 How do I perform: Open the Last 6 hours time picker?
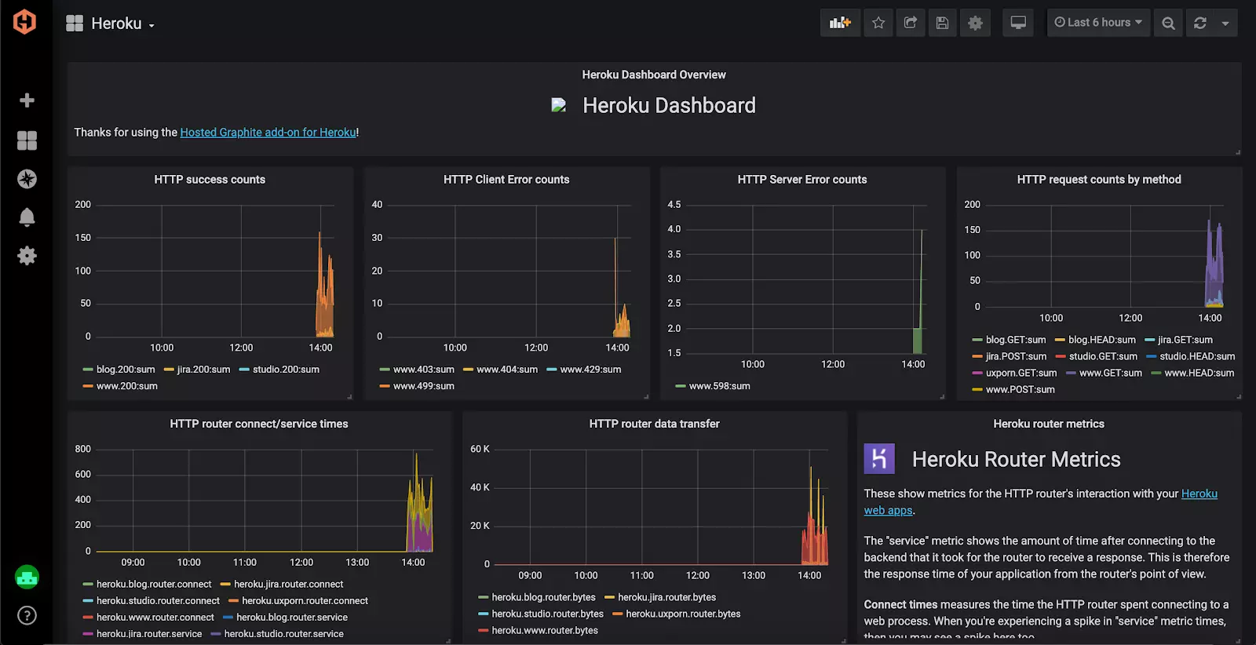click(x=1098, y=23)
